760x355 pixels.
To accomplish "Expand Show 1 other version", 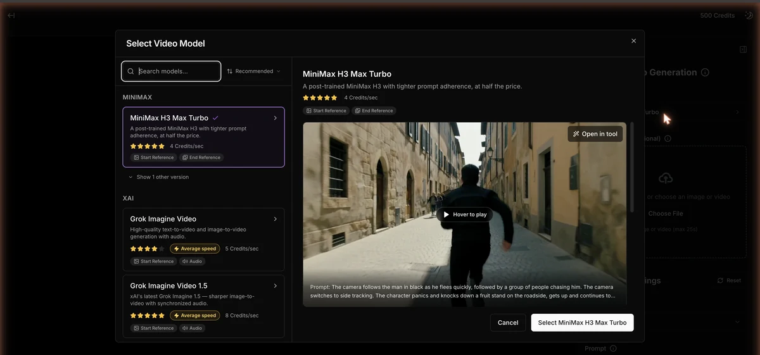I will tap(158, 177).
